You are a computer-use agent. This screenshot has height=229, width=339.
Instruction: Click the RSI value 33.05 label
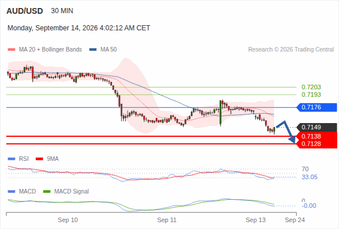click(x=310, y=177)
